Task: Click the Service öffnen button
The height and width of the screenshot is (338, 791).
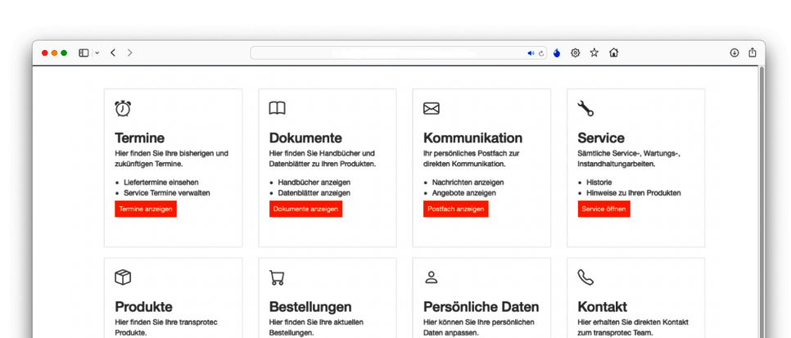Action: click(603, 209)
